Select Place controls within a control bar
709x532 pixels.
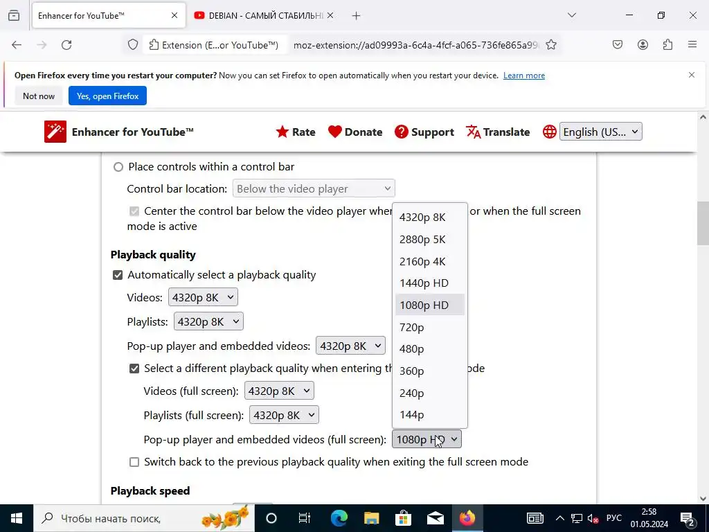tap(118, 167)
